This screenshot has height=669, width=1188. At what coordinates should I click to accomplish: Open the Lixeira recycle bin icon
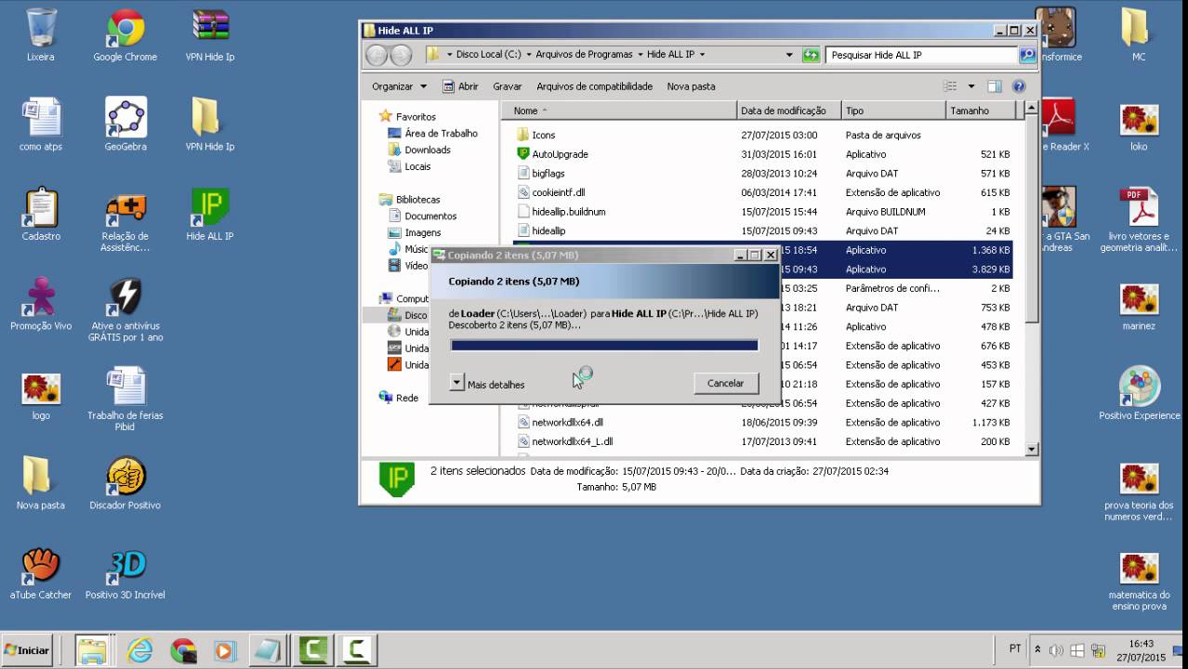(x=41, y=35)
